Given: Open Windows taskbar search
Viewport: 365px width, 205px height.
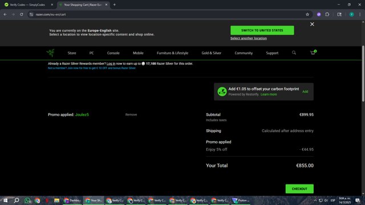Looking at the screenshot, I should tap(17, 200).
